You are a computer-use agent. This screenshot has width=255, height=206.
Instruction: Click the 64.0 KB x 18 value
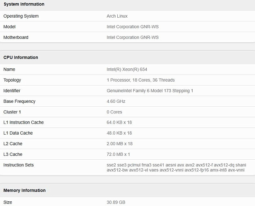[x=119, y=122]
